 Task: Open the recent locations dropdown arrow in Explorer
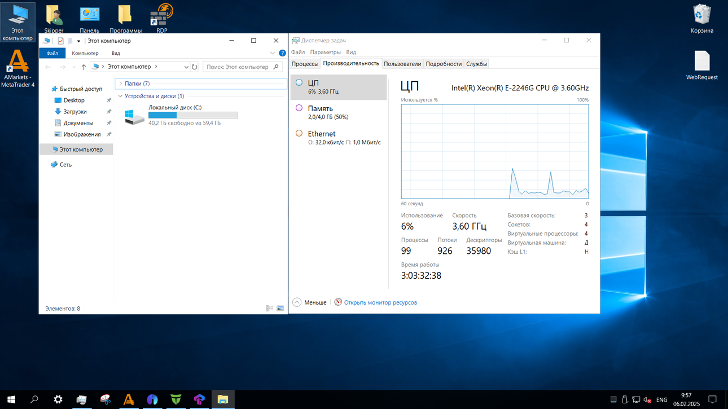[x=73, y=67]
